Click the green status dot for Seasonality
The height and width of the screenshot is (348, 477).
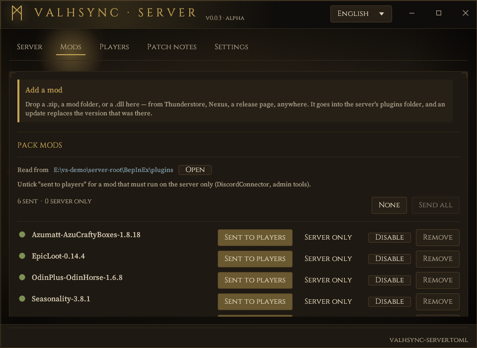[22, 298]
